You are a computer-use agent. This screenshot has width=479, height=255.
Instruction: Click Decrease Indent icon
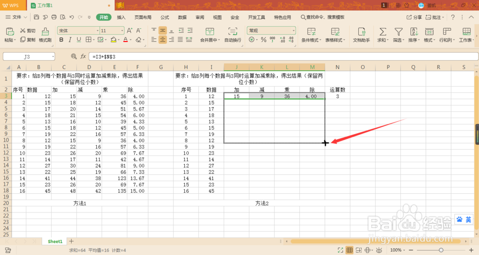coord(181,31)
